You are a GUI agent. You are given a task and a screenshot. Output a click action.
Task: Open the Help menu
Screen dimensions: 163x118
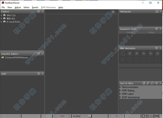click(61, 7)
